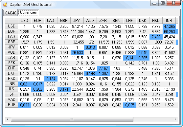Click cell 132,455 in GBP row

(77, 42)
